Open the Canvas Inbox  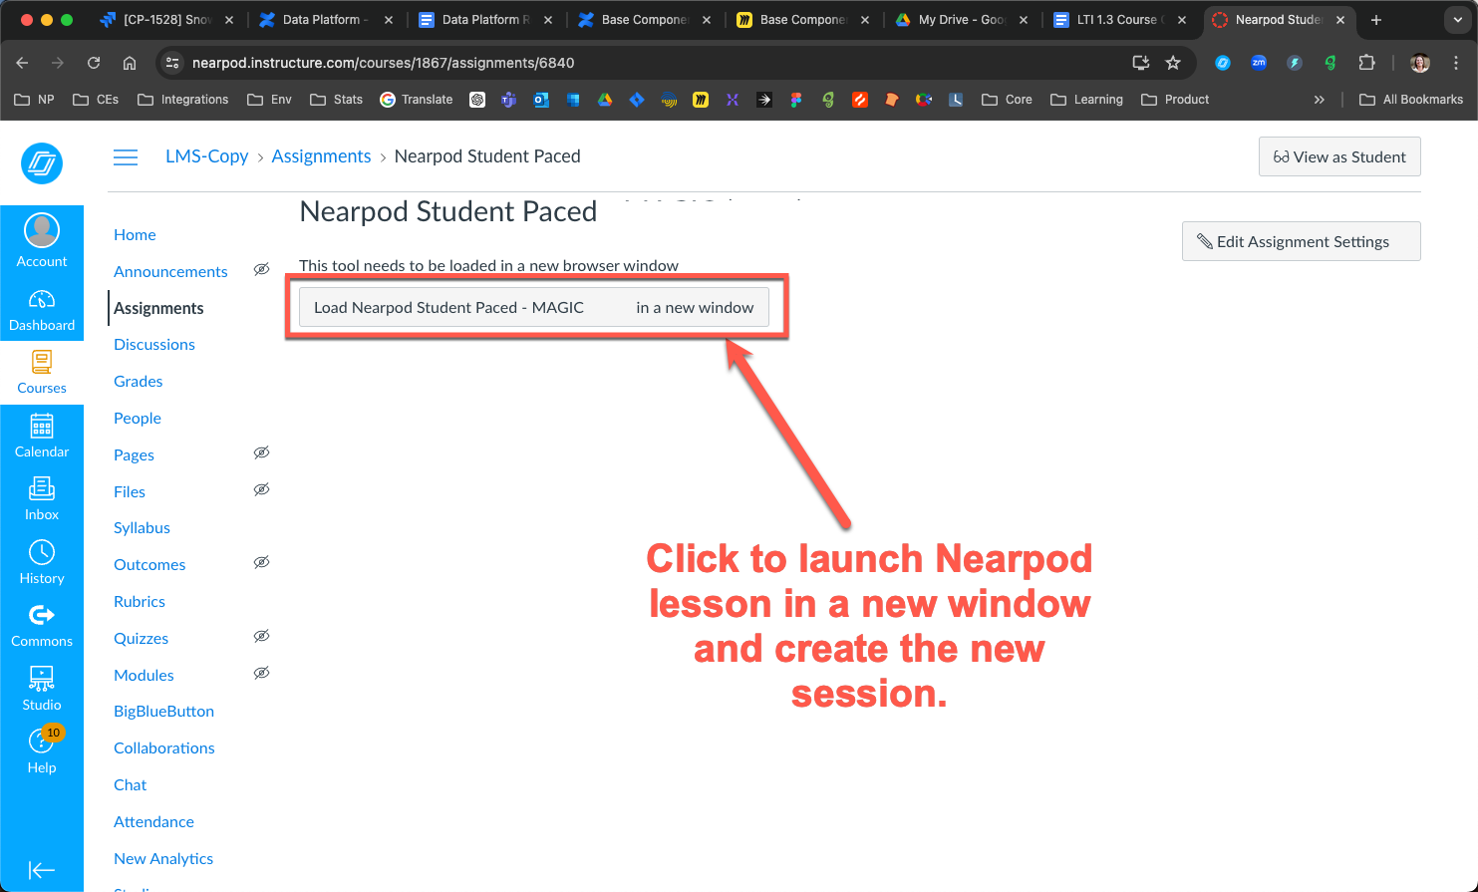tap(42, 499)
